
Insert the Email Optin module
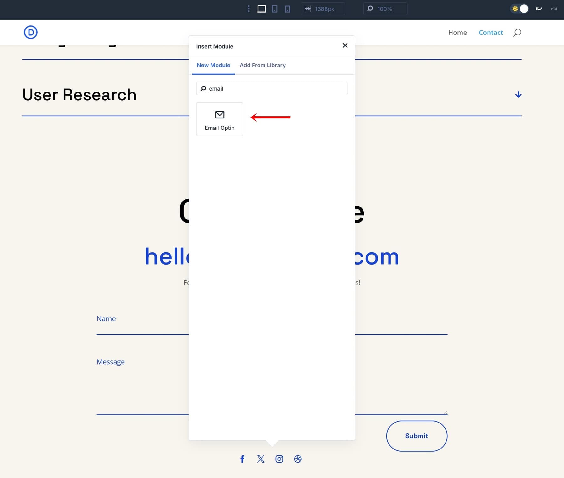point(219,119)
